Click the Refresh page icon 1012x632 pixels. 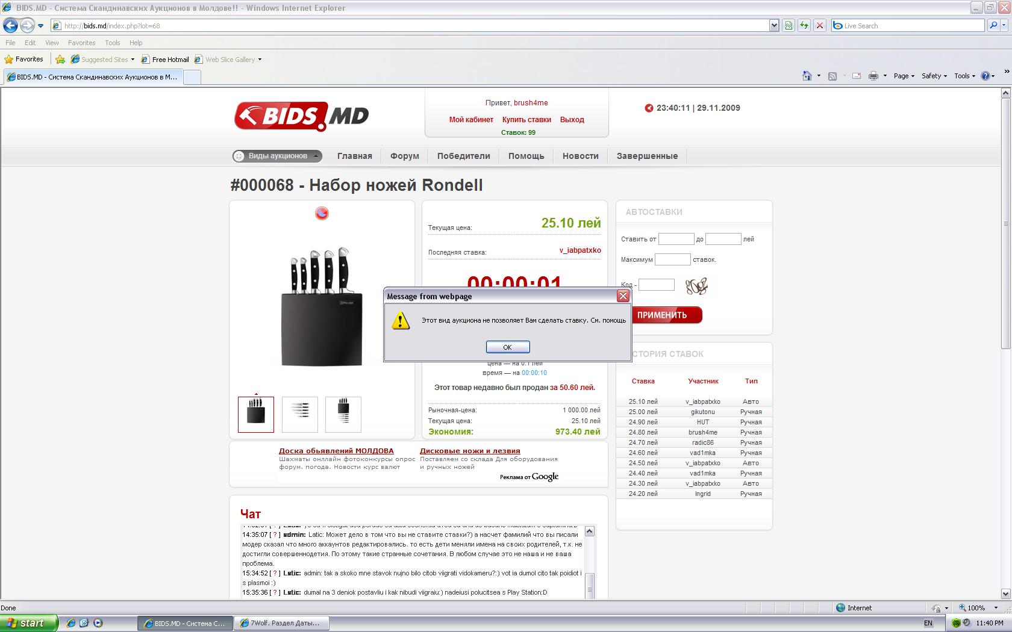coord(804,26)
